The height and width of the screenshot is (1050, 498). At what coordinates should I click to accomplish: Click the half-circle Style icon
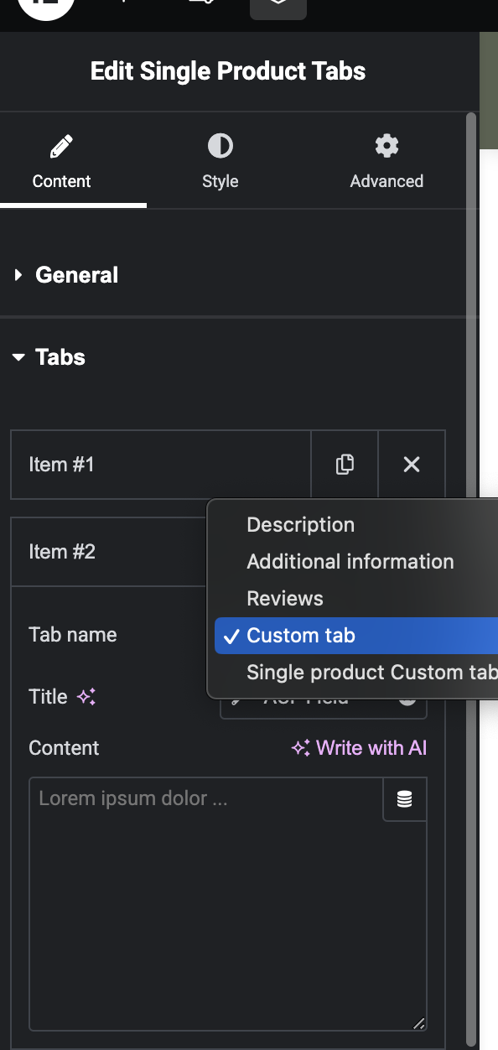220,146
